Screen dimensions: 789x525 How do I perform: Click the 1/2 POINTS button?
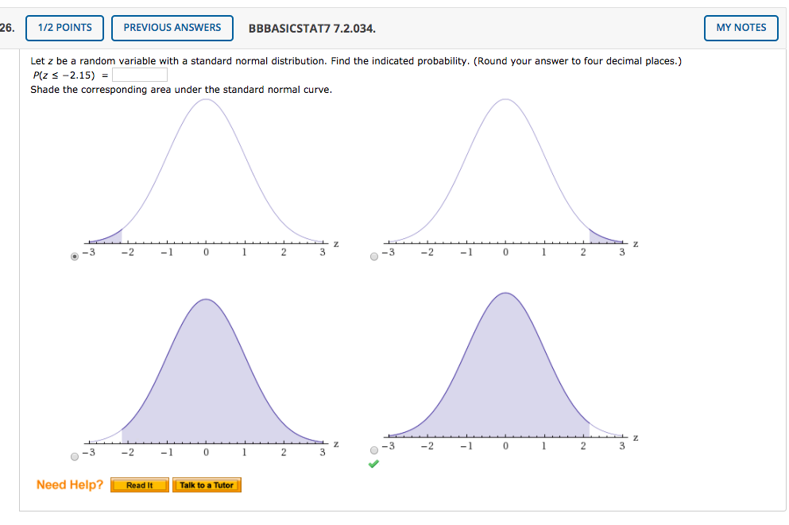[64, 27]
